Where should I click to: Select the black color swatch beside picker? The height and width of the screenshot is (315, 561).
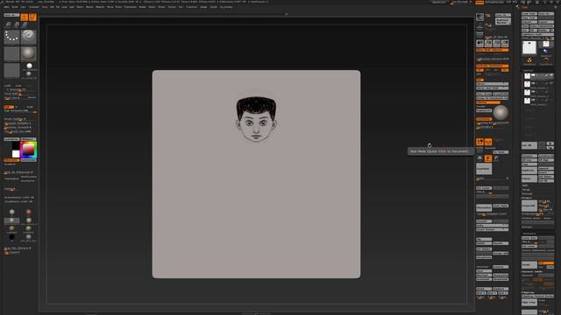click(x=16, y=146)
